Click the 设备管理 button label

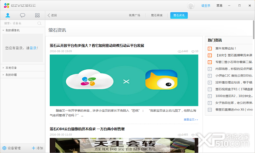click(x=14, y=148)
